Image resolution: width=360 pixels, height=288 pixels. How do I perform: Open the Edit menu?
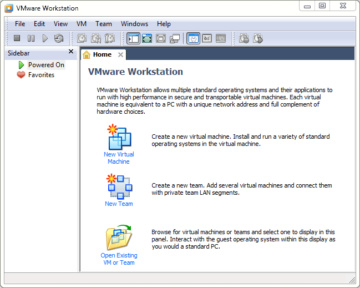(39, 24)
